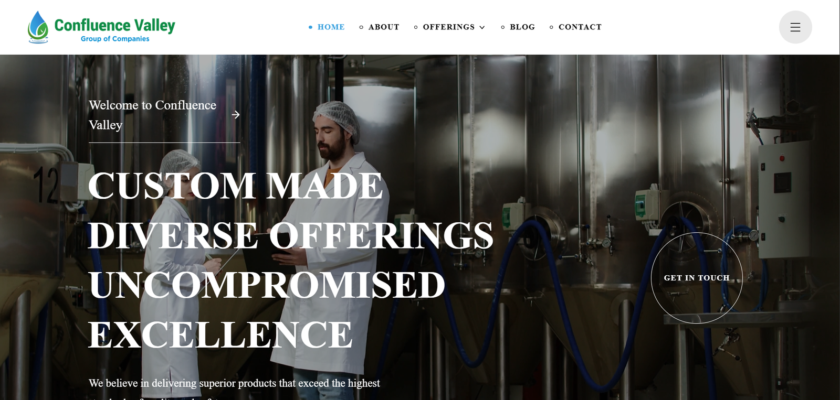
Task: Click the hollow circle bullet before BLOG
Action: (x=503, y=27)
